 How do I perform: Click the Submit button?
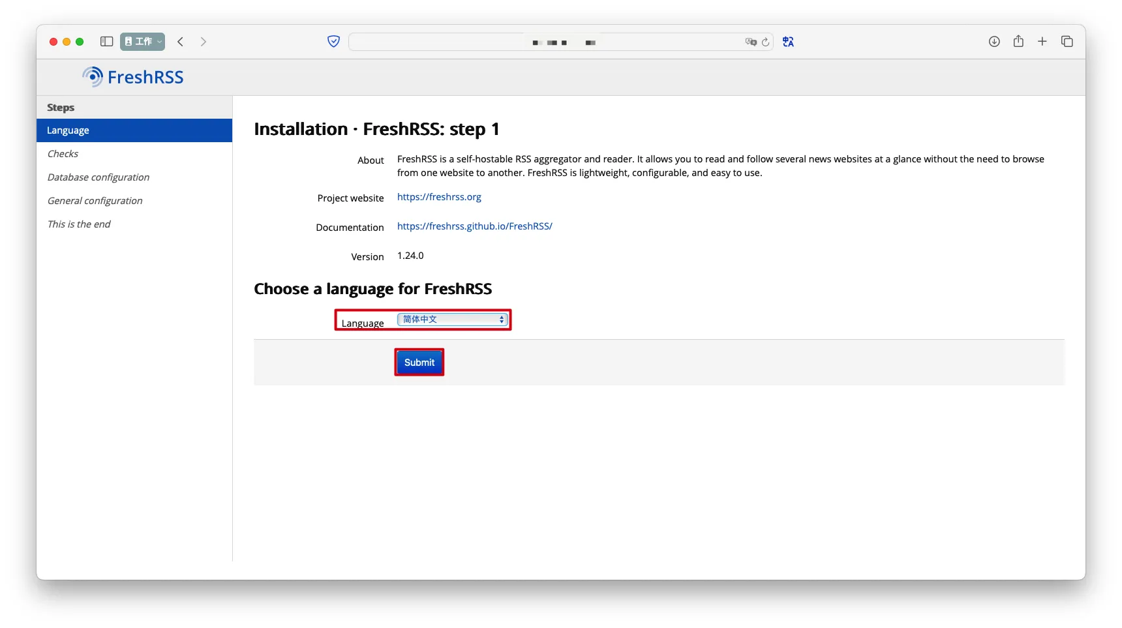(419, 363)
